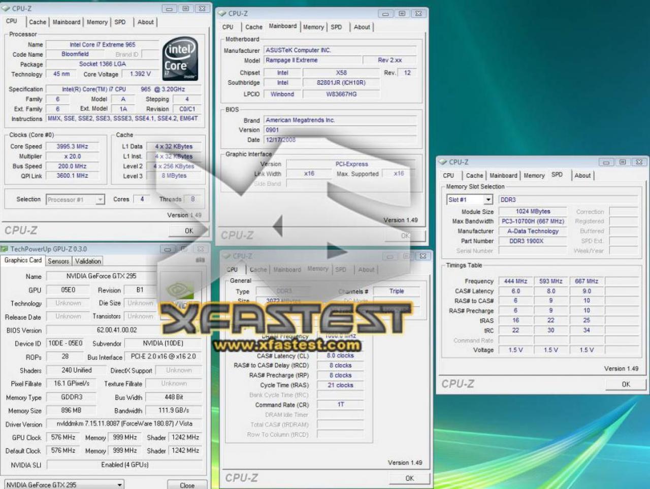Maximize the CPU-Z CPU tab window
Viewport: 650px width, 489px height.
click(x=186, y=8)
